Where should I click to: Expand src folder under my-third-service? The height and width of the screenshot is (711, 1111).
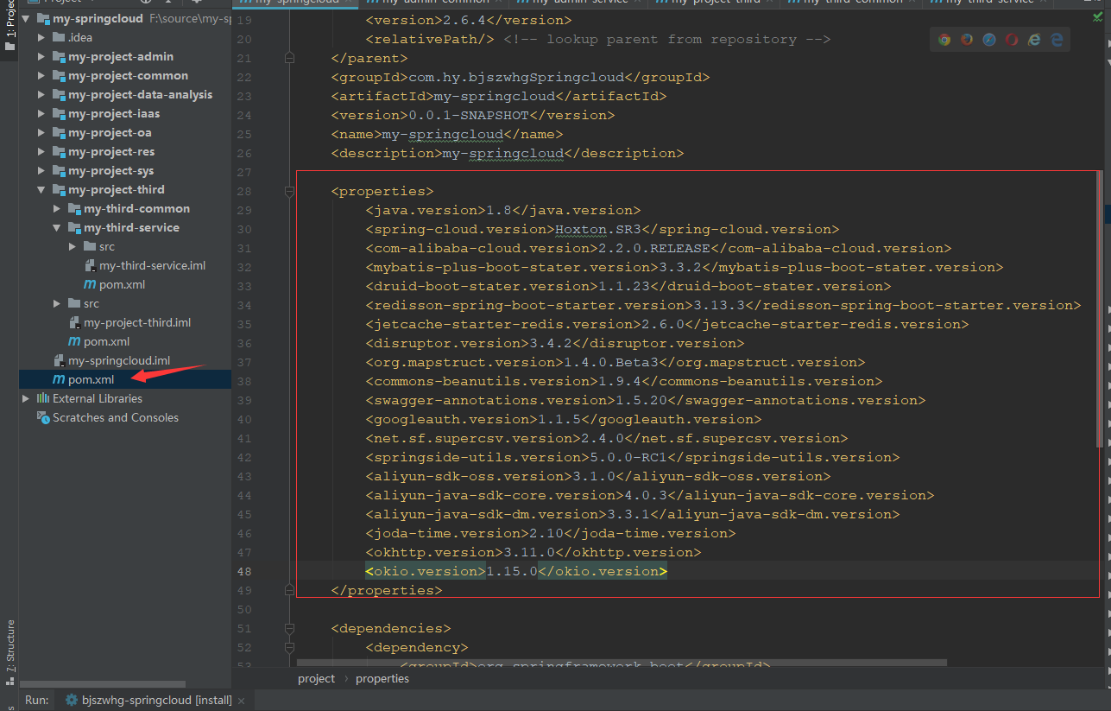point(73,246)
